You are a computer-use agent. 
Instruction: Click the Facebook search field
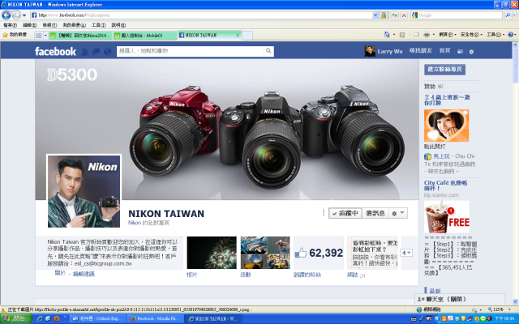point(191,51)
